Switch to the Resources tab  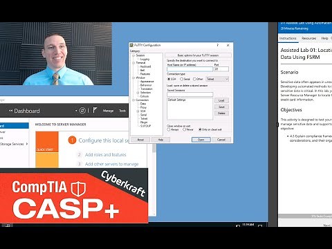coord(308,38)
